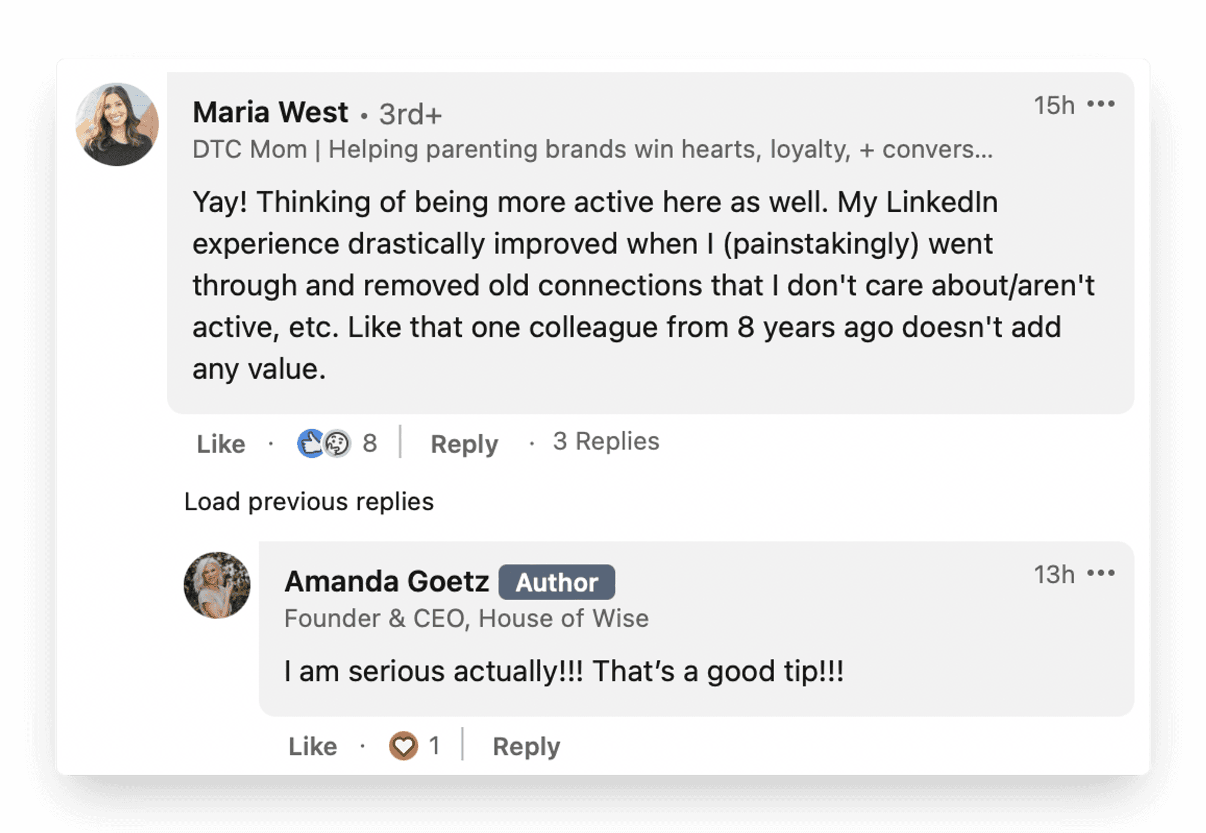Image resolution: width=1206 pixels, height=833 pixels.
Task: Reply to Maria West's comment
Action: (x=464, y=445)
